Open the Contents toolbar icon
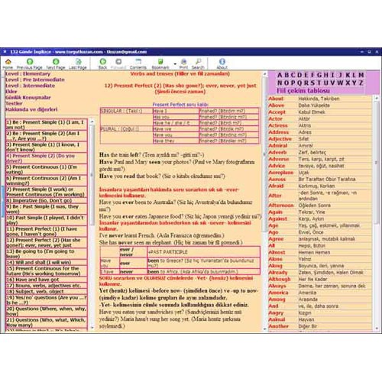Image resolution: width=382 pixels, height=382 pixels. pyautogui.click(x=138, y=62)
